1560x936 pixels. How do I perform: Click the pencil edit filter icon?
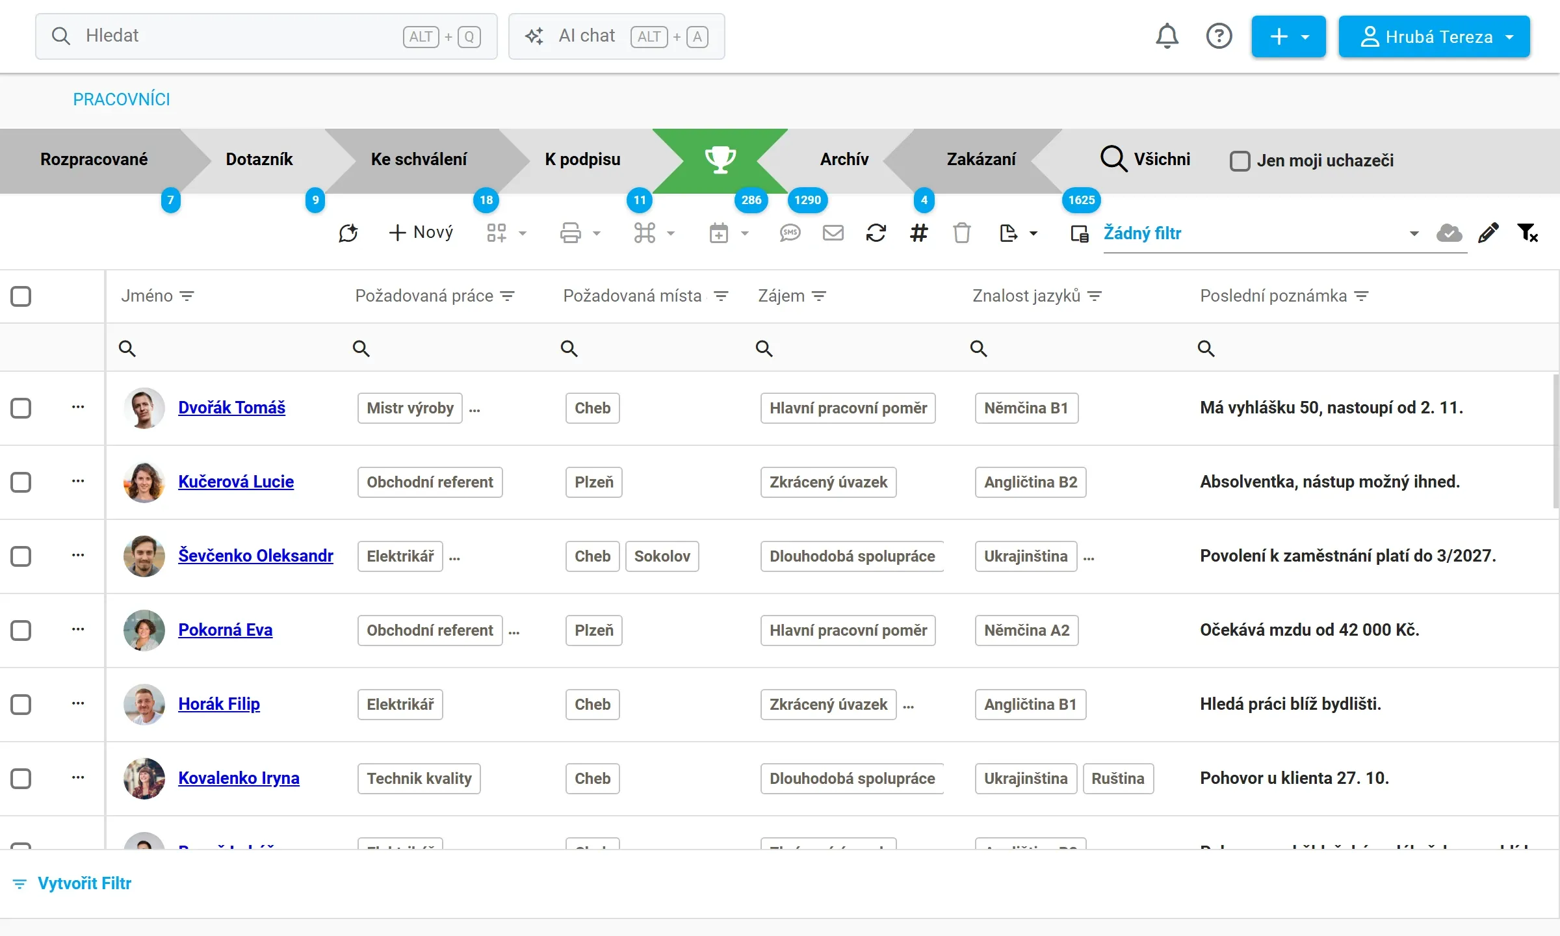click(1488, 233)
